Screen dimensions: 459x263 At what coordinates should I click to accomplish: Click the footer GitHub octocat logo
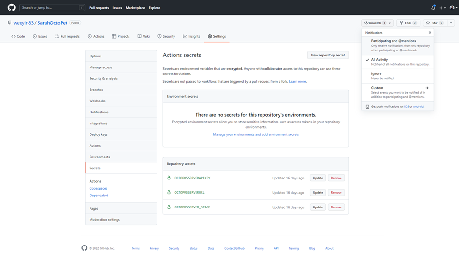(x=84, y=248)
